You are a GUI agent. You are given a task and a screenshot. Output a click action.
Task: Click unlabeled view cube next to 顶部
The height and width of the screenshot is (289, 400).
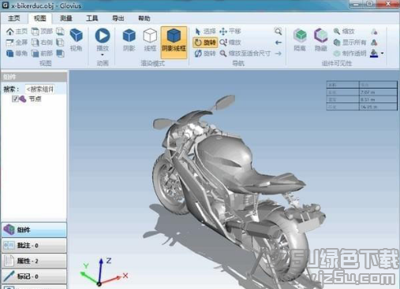pyautogui.click(x=60, y=31)
